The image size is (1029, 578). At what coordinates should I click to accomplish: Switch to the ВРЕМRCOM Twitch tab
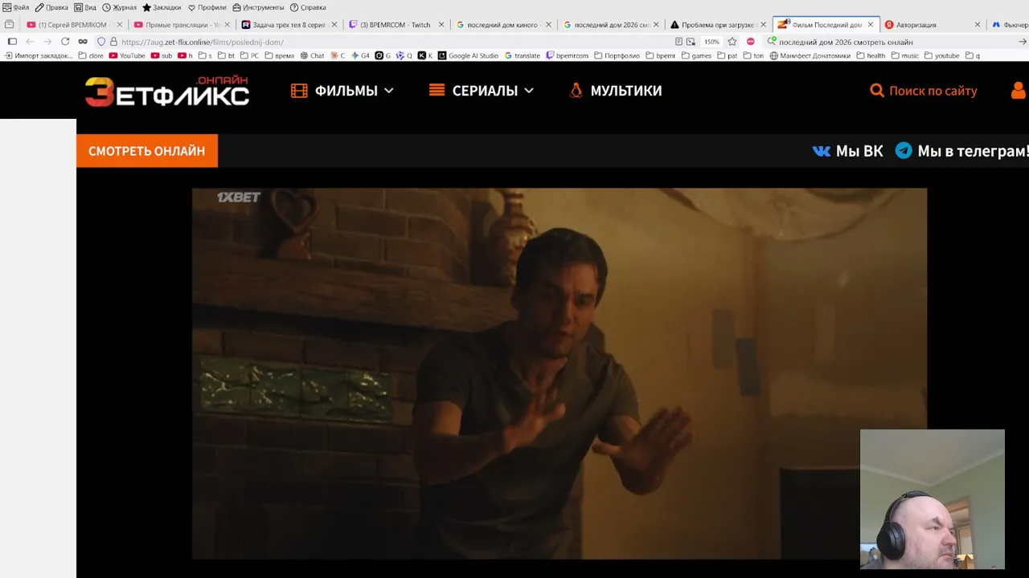396,25
